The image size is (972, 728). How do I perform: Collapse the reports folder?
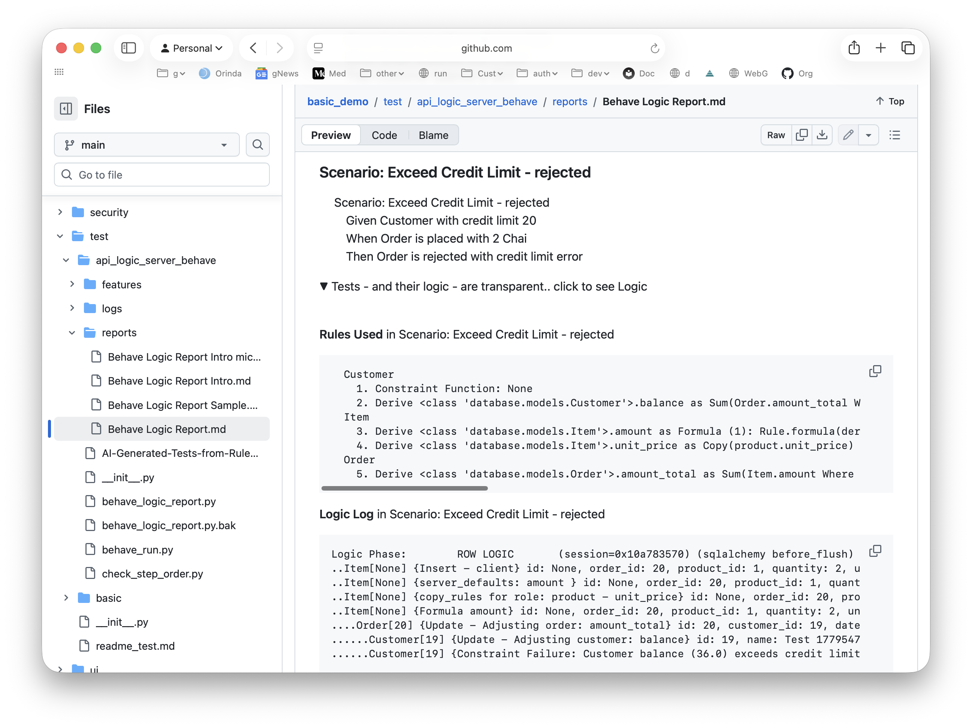(x=72, y=333)
